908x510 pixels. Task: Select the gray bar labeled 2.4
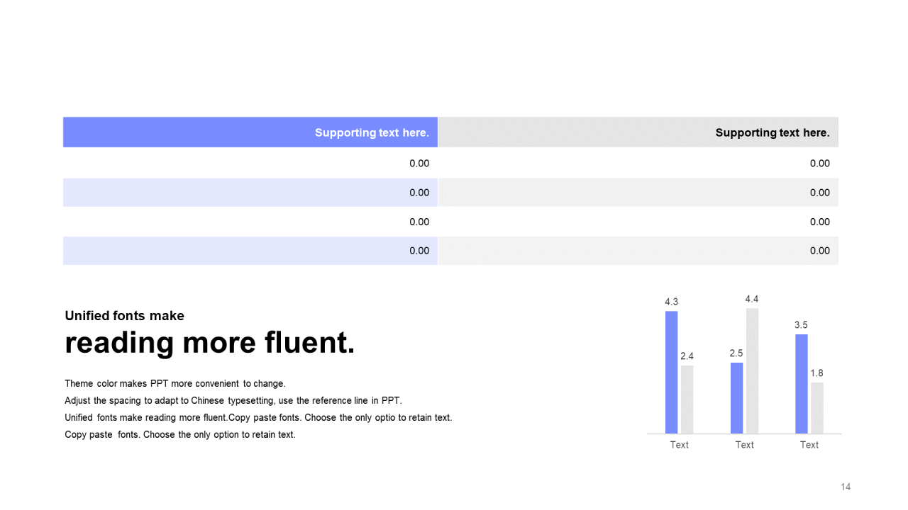tap(687, 399)
